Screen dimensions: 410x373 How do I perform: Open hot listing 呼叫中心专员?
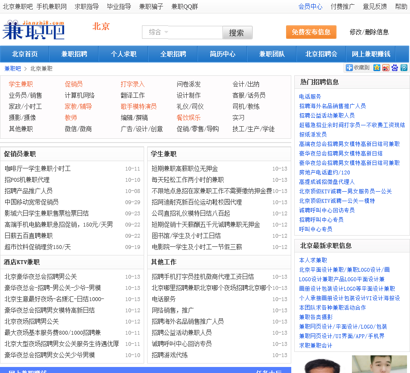(x=316, y=229)
